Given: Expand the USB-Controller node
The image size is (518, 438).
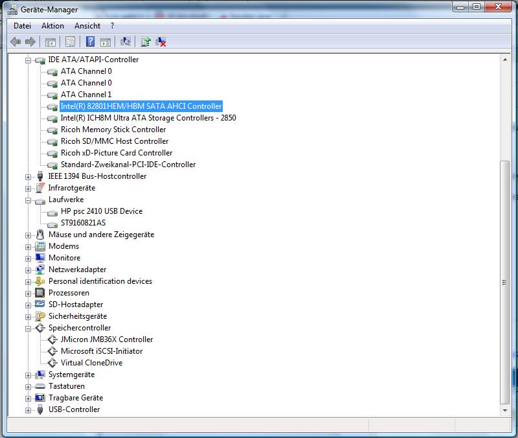Looking at the screenshot, I should [28, 410].
